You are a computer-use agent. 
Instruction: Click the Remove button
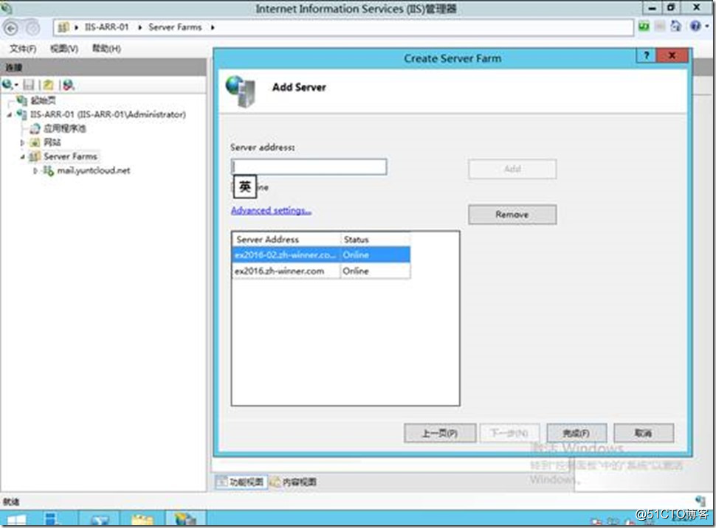tap(512, 215)
